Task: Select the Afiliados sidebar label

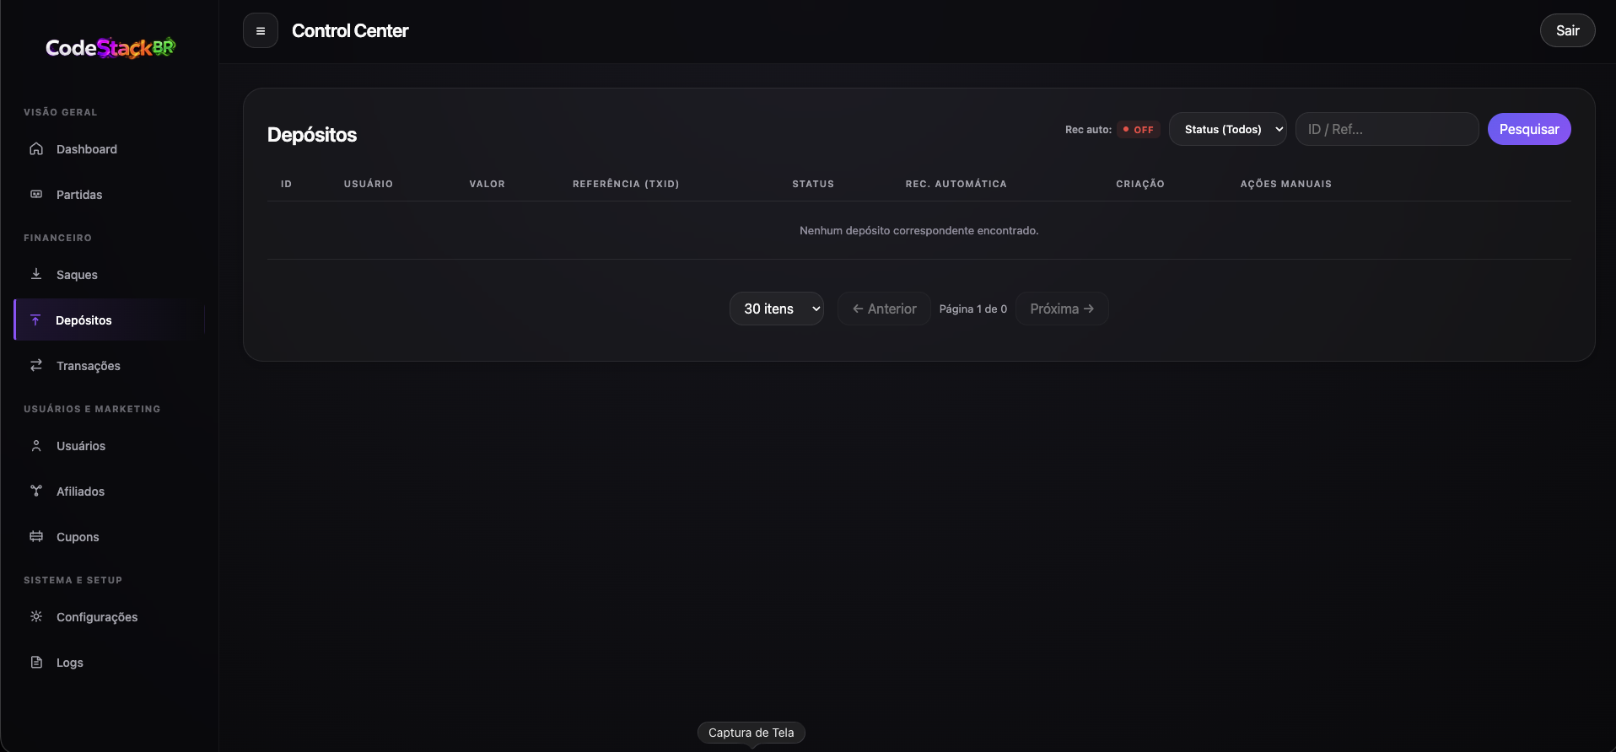Action: (81, 491)
